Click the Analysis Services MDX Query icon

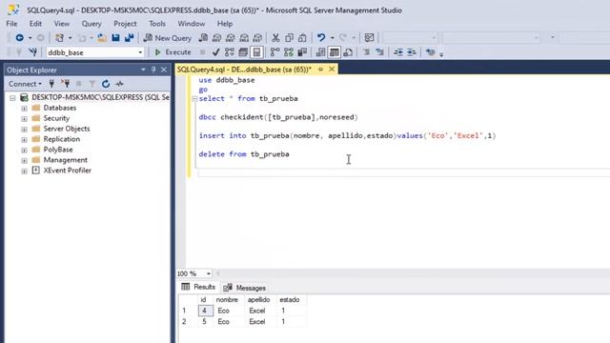216,38
